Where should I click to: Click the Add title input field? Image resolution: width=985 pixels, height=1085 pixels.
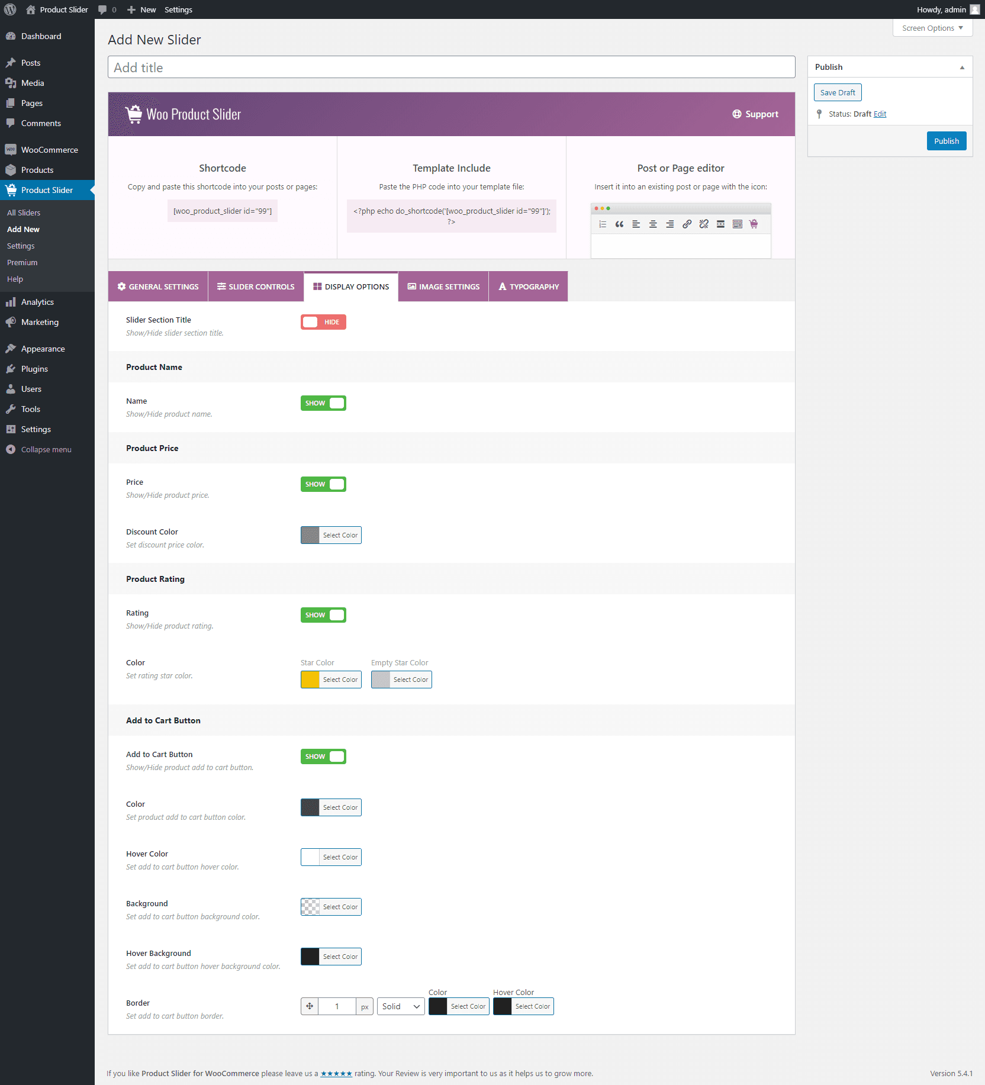pos(451,67)
